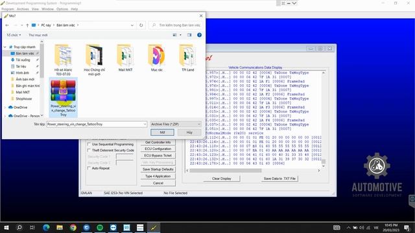Open the Mail MKT folder in file list

point(125,58)
